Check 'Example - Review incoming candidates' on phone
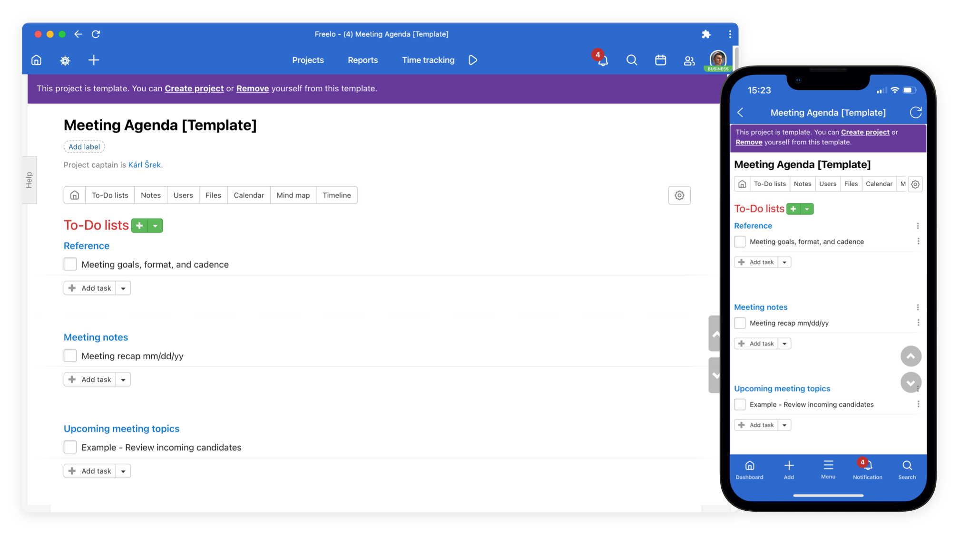This screenshot has height=535, width=959. coord(740,404)
